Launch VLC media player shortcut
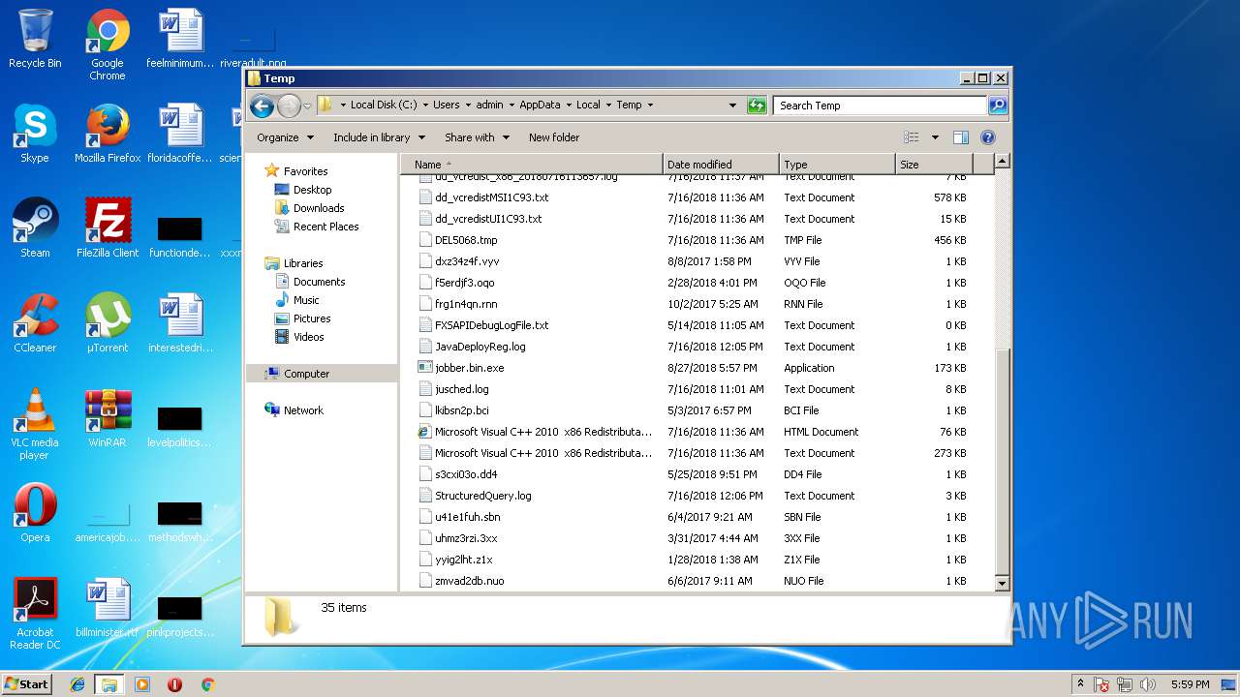Viewport: 1240px width, 697px height. pyautogui.click(x=35, y=424)
